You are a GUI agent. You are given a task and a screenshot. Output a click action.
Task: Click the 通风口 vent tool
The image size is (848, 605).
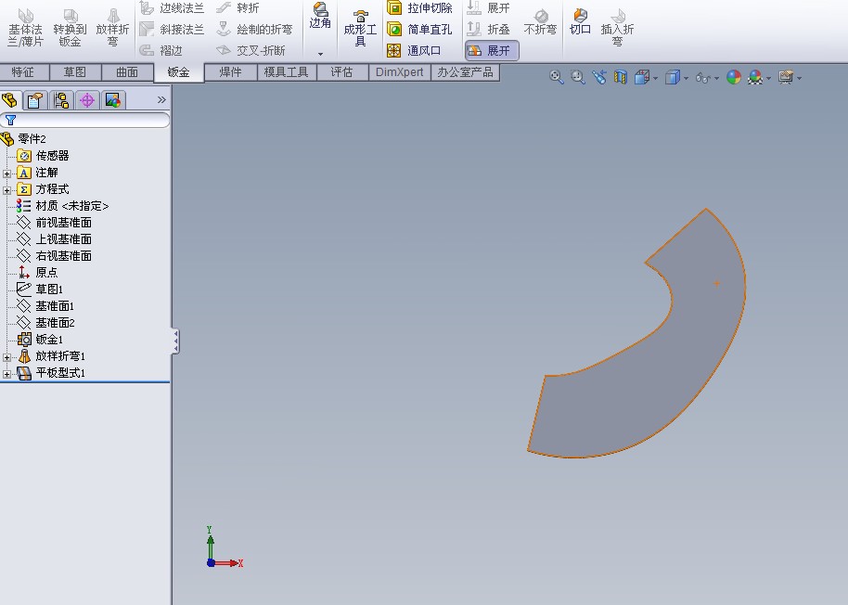click(x=415, y=51)
